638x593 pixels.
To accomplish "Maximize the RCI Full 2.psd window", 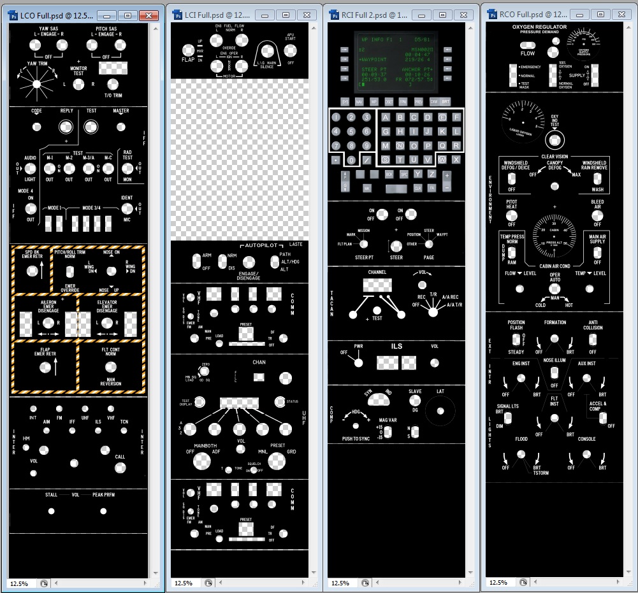I will coord(443,15).
